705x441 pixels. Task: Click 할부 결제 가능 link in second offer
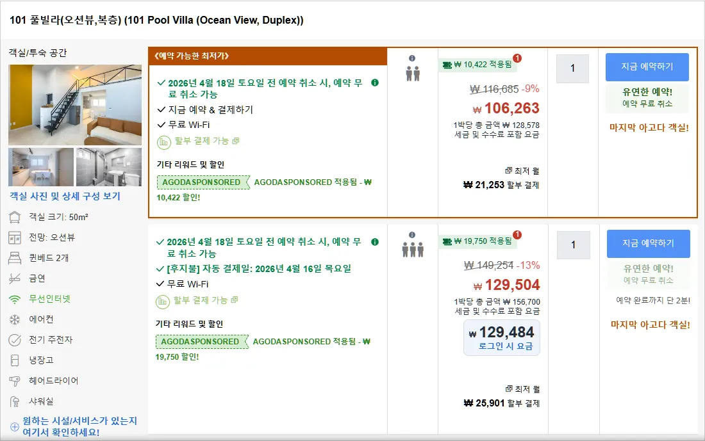pyautogui.click(x=206, y=300)
